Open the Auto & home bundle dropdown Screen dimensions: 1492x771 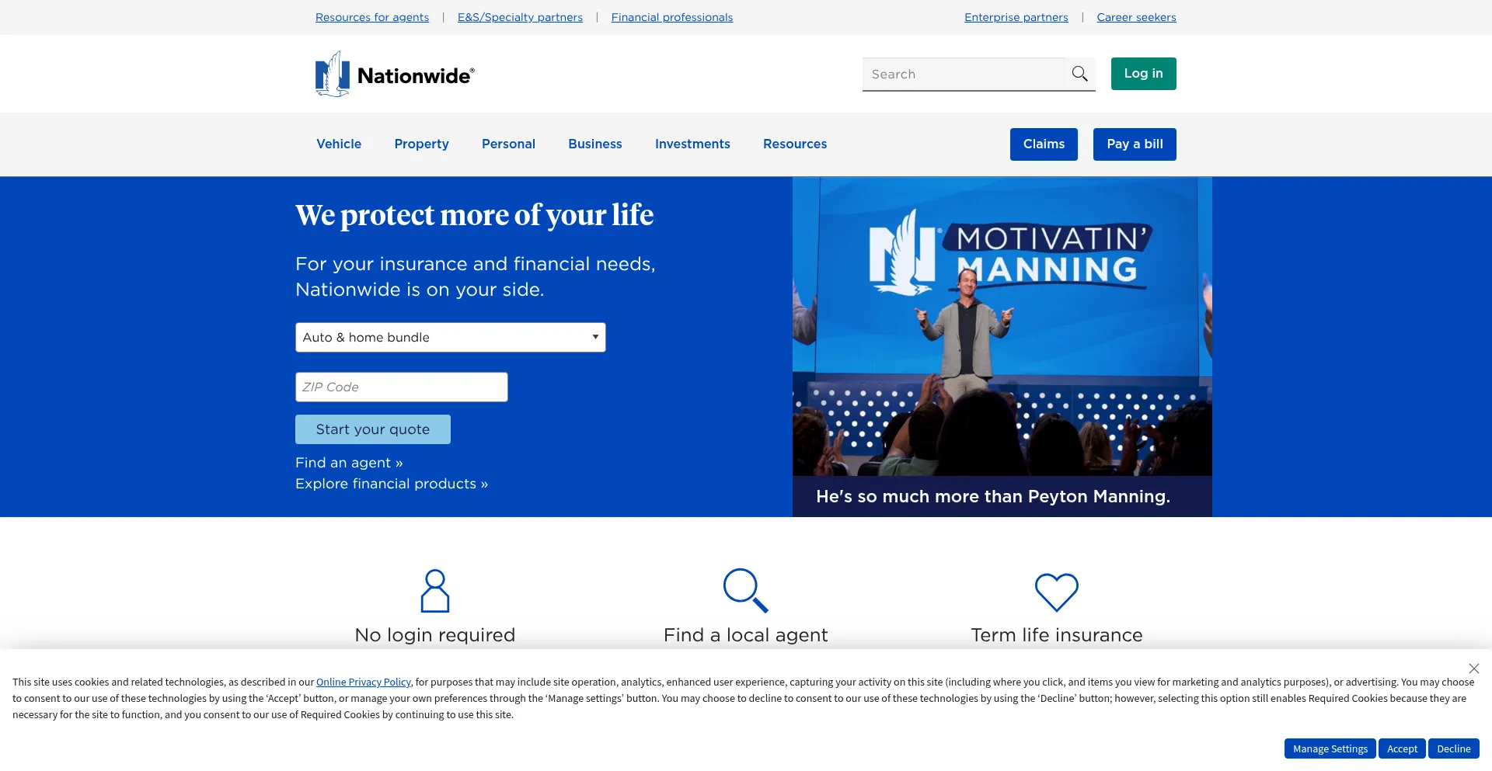(x=451, y=337)
